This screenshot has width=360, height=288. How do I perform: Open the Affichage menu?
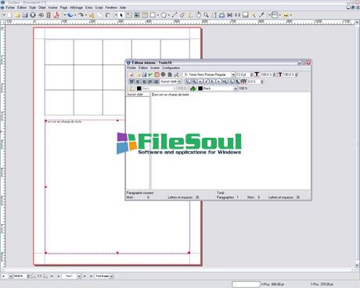[x=76, y=8]
